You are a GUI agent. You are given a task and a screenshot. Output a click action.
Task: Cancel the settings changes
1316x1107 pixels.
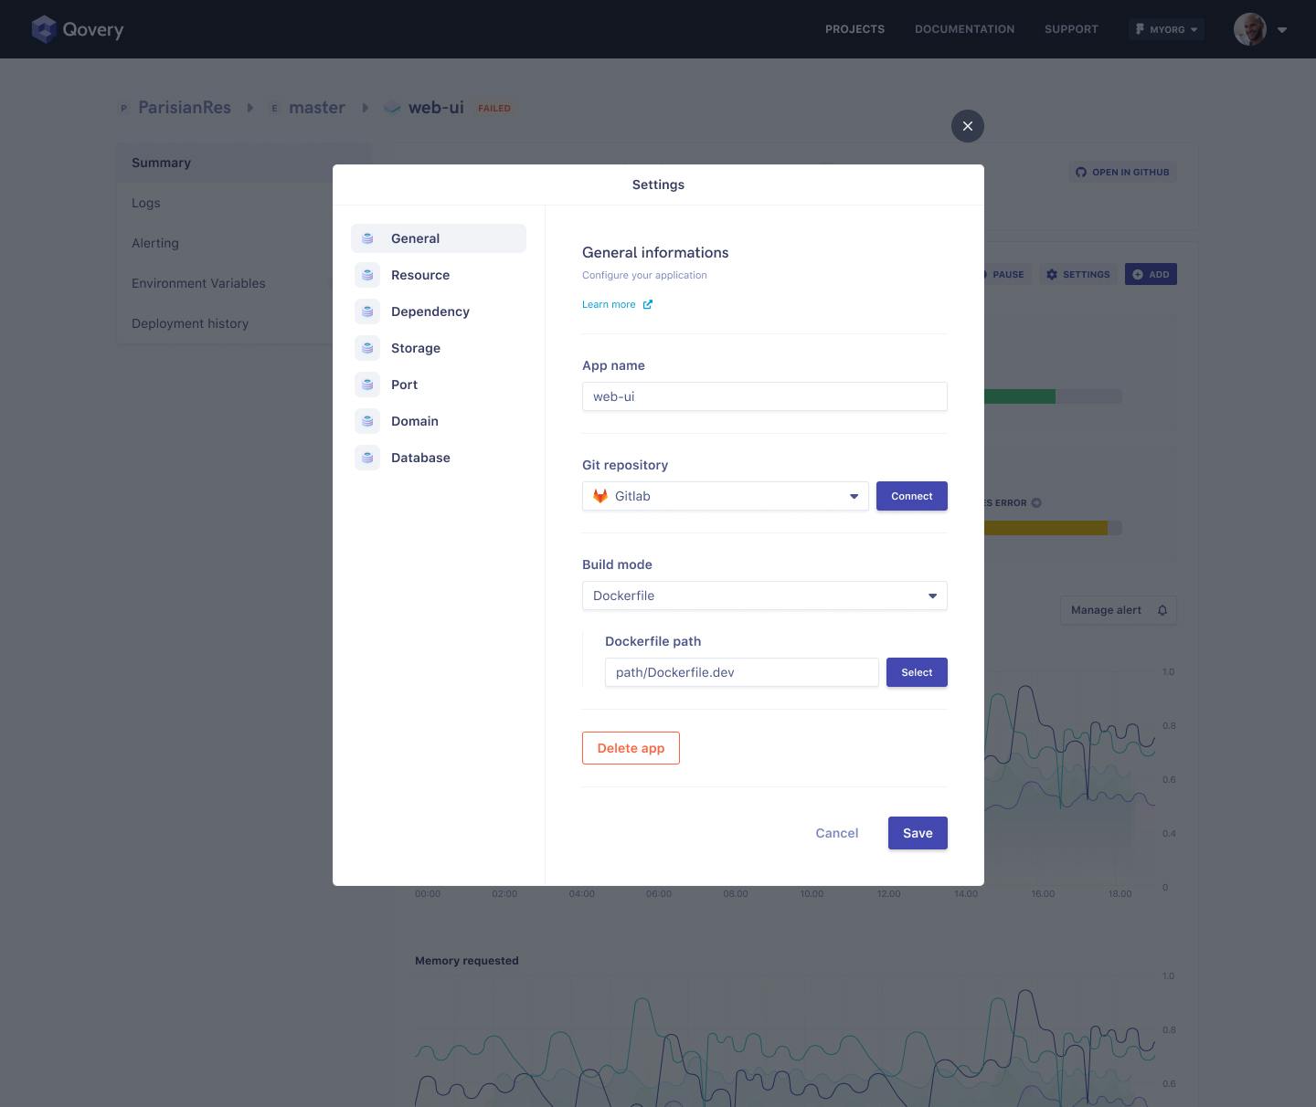pos(837,833)
